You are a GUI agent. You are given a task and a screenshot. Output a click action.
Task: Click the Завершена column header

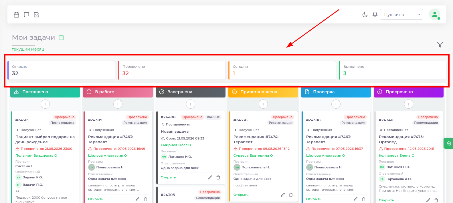pos(191,92)
